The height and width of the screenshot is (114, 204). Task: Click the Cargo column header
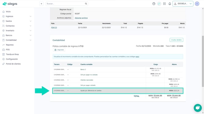(156, 64)
